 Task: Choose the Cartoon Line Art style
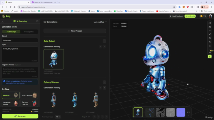pos(29,103)
